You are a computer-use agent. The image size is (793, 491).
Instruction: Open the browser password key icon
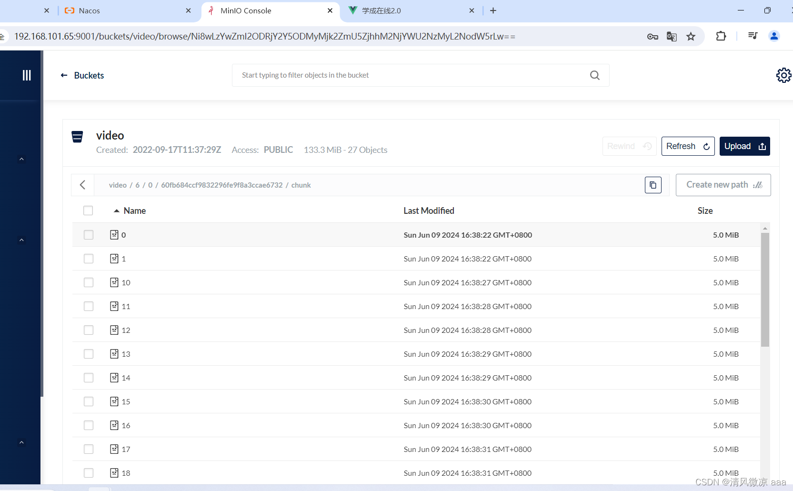(x=652, y=37)
